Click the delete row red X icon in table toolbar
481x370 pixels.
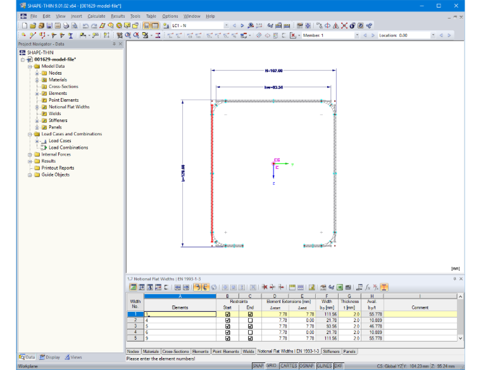265,287
